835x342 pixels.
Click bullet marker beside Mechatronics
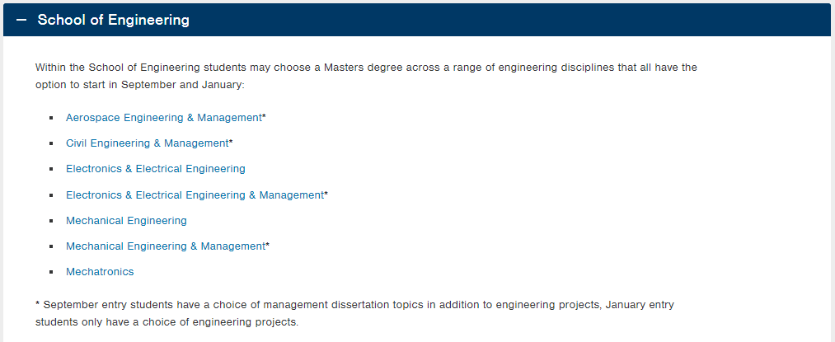[x=51, y=272]
